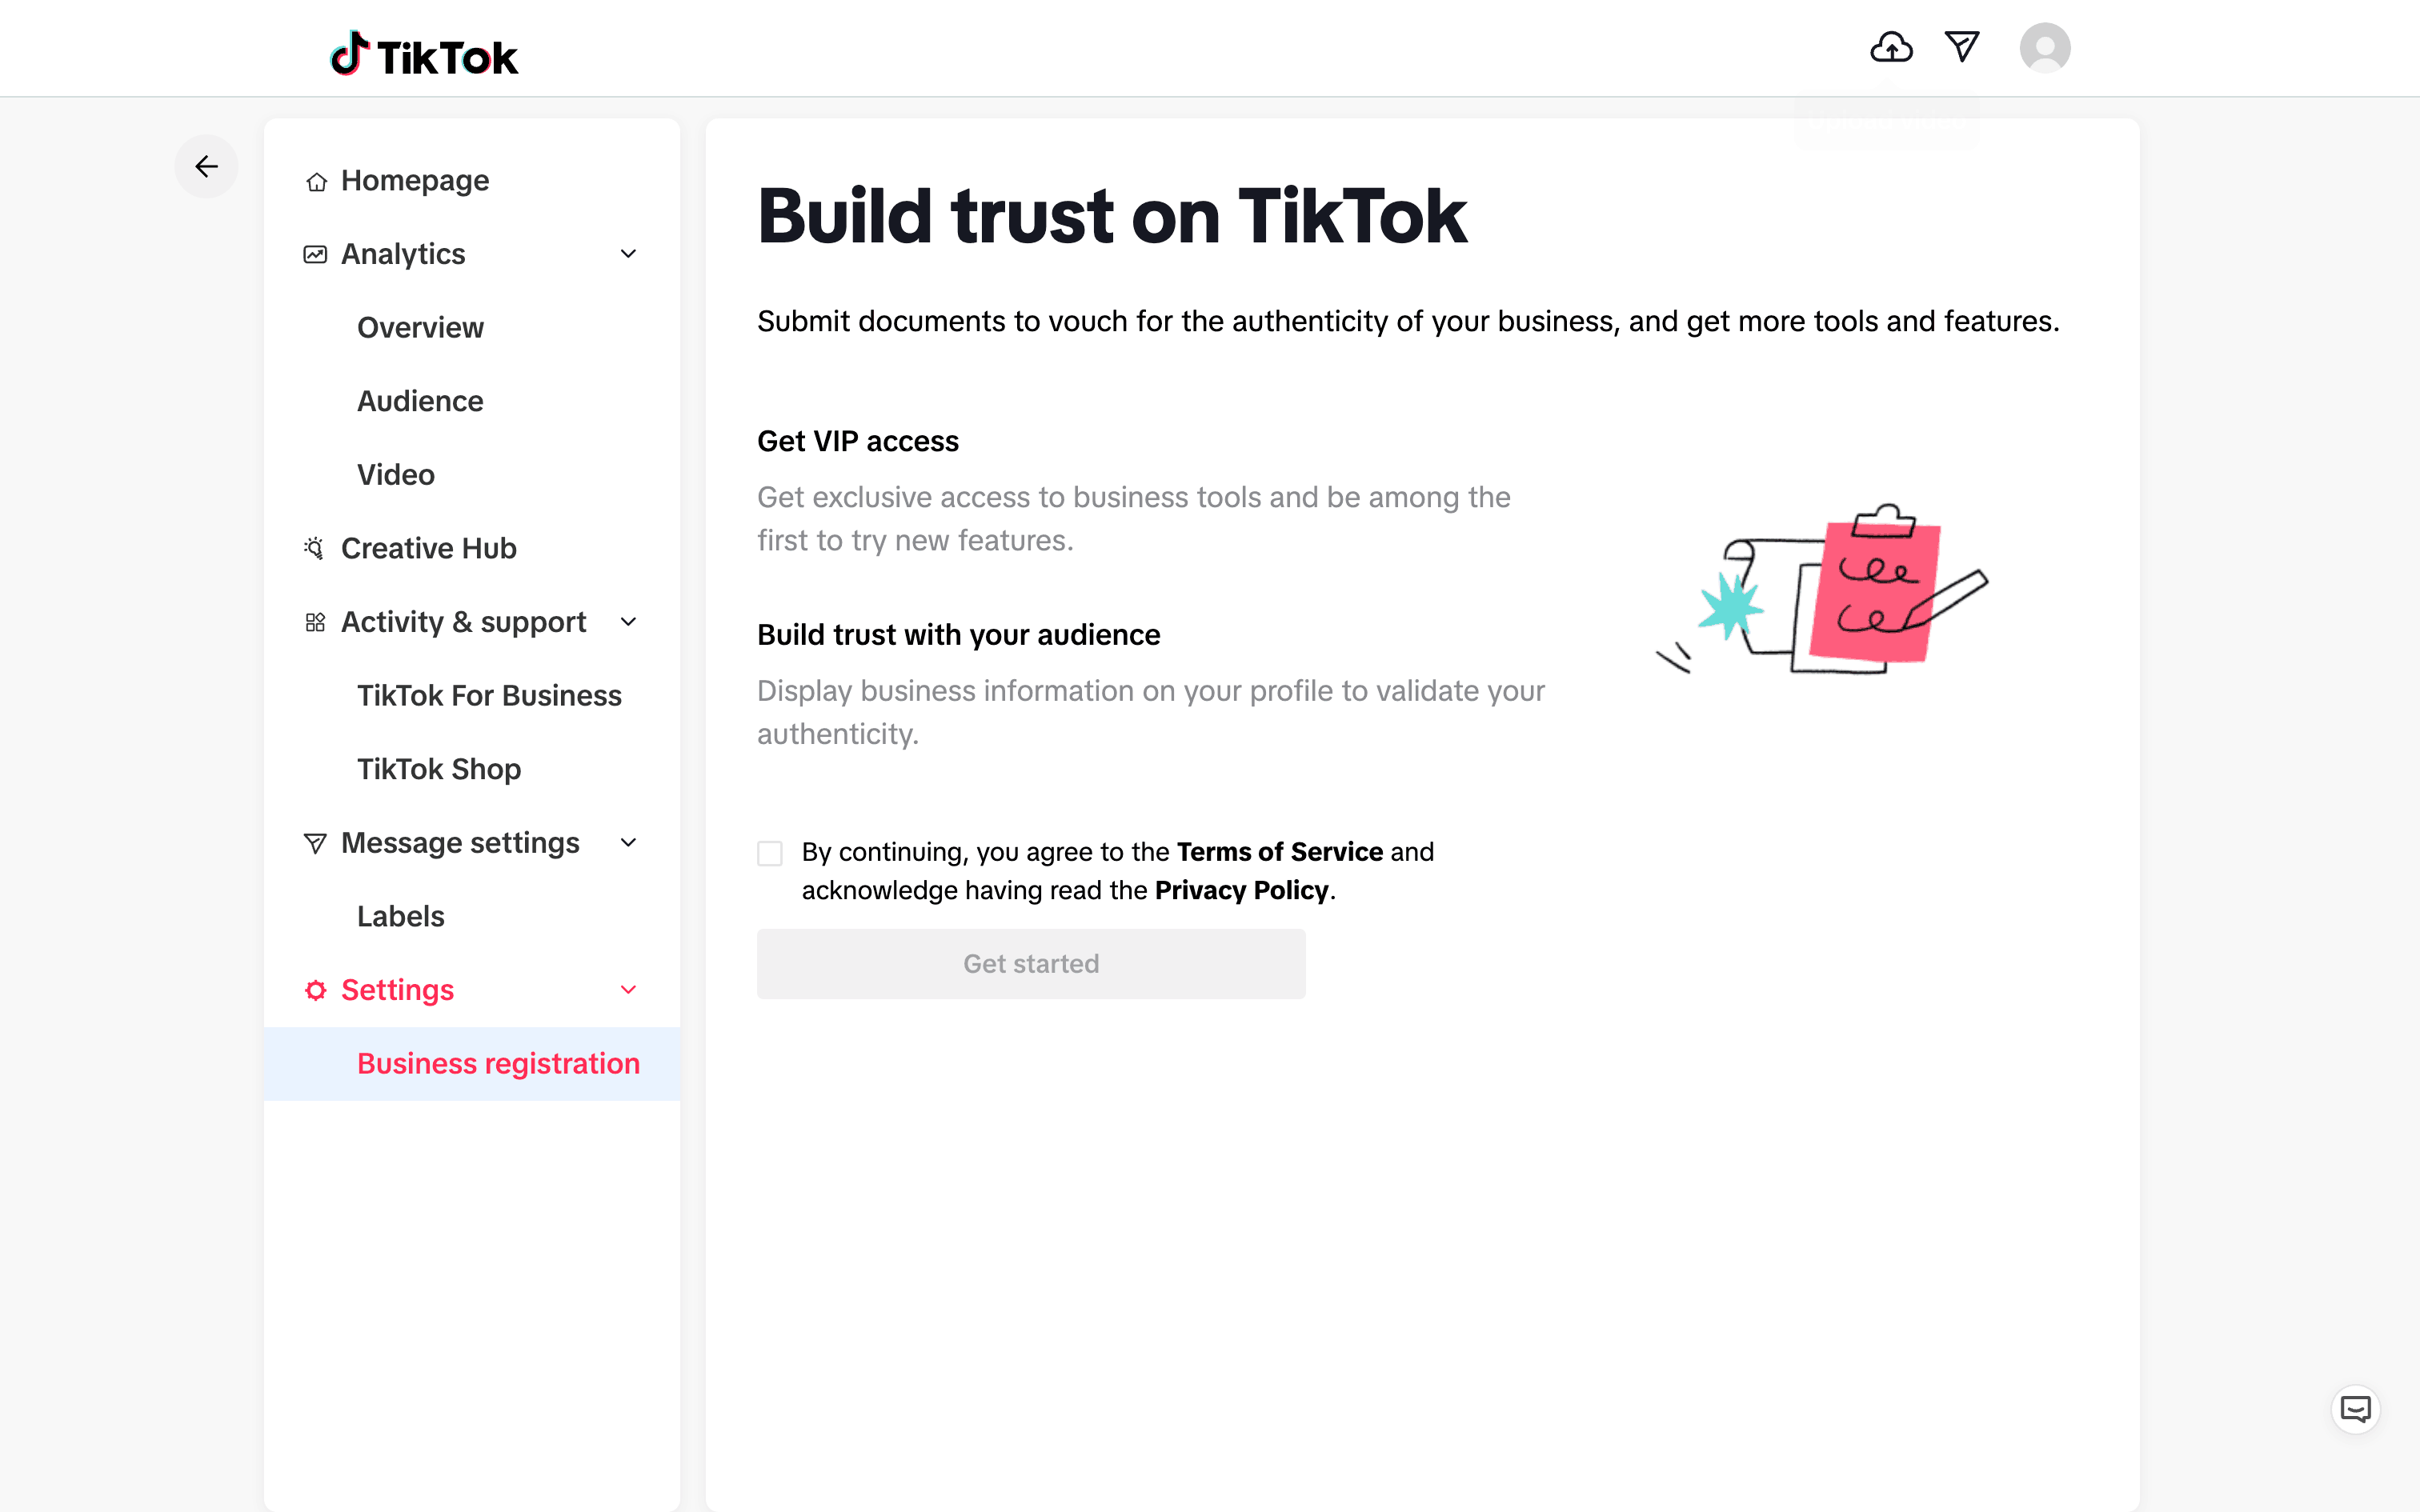Select Audience in the sidebar

click(420, 401)
